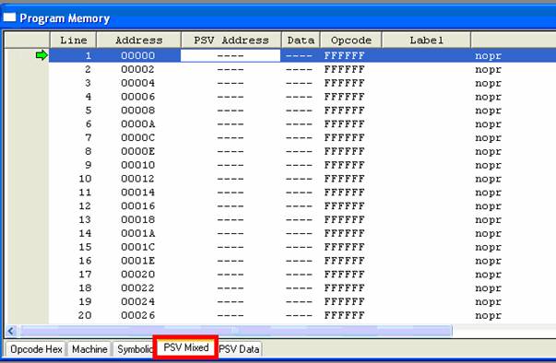Click the nopr instruction on line 6
The height and width of the screenshot is (363, 556).
click(x=489, y=124)
